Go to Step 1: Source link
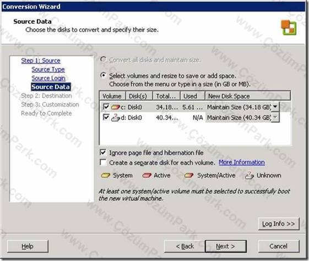 pyautogui.click(x=41, y=60)
